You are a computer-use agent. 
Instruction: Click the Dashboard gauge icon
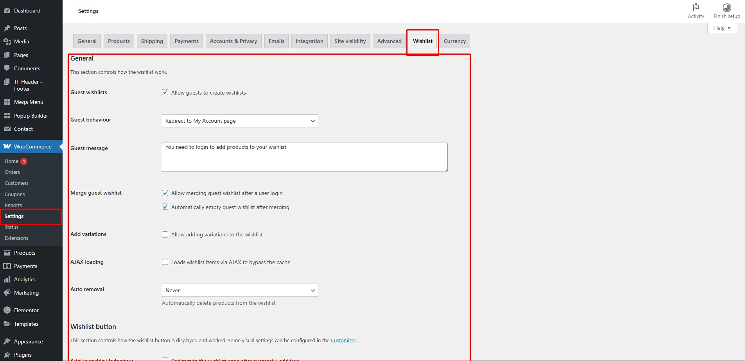pos(7,11)
